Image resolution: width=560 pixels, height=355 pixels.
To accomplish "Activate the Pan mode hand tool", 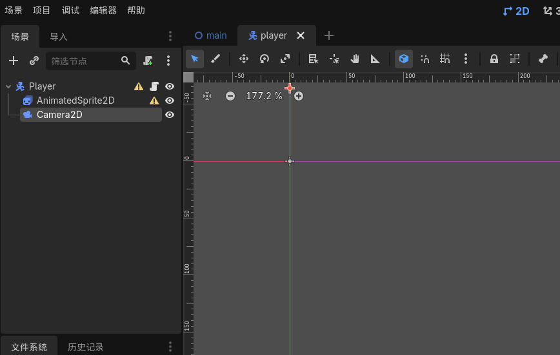I will [355, 59].
